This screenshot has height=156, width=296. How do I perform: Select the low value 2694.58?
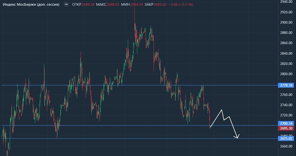click(136, 4)
